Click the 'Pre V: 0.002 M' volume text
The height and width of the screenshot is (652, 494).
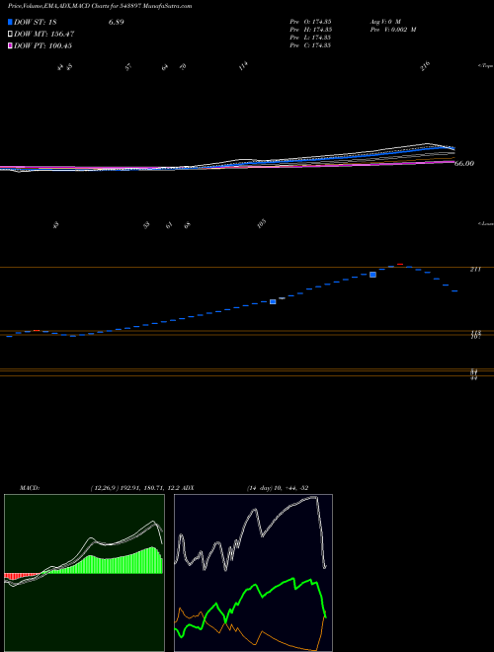tap(393, 30)
